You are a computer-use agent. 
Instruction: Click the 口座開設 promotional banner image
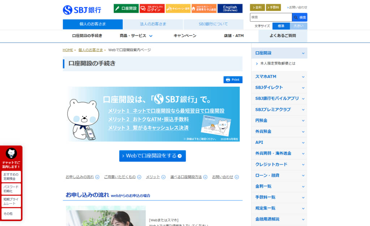152,114
